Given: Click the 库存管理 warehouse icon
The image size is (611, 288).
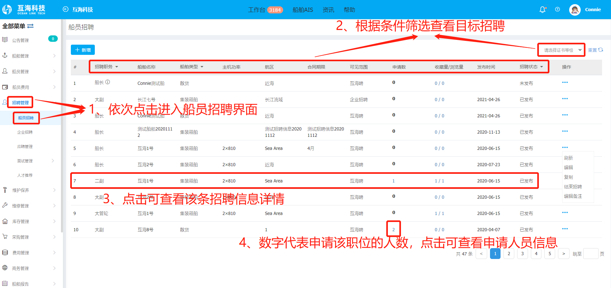Looking at the screenshot, I should coord(5,221).
